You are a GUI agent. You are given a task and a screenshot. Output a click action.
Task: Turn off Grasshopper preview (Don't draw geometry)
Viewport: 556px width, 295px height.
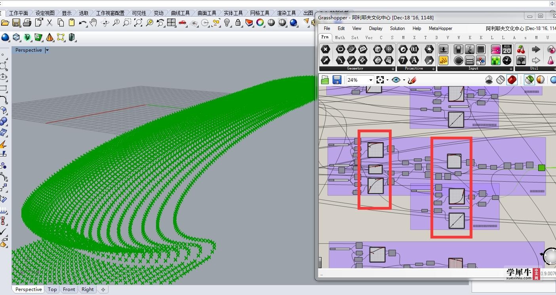tap(489, 80)
